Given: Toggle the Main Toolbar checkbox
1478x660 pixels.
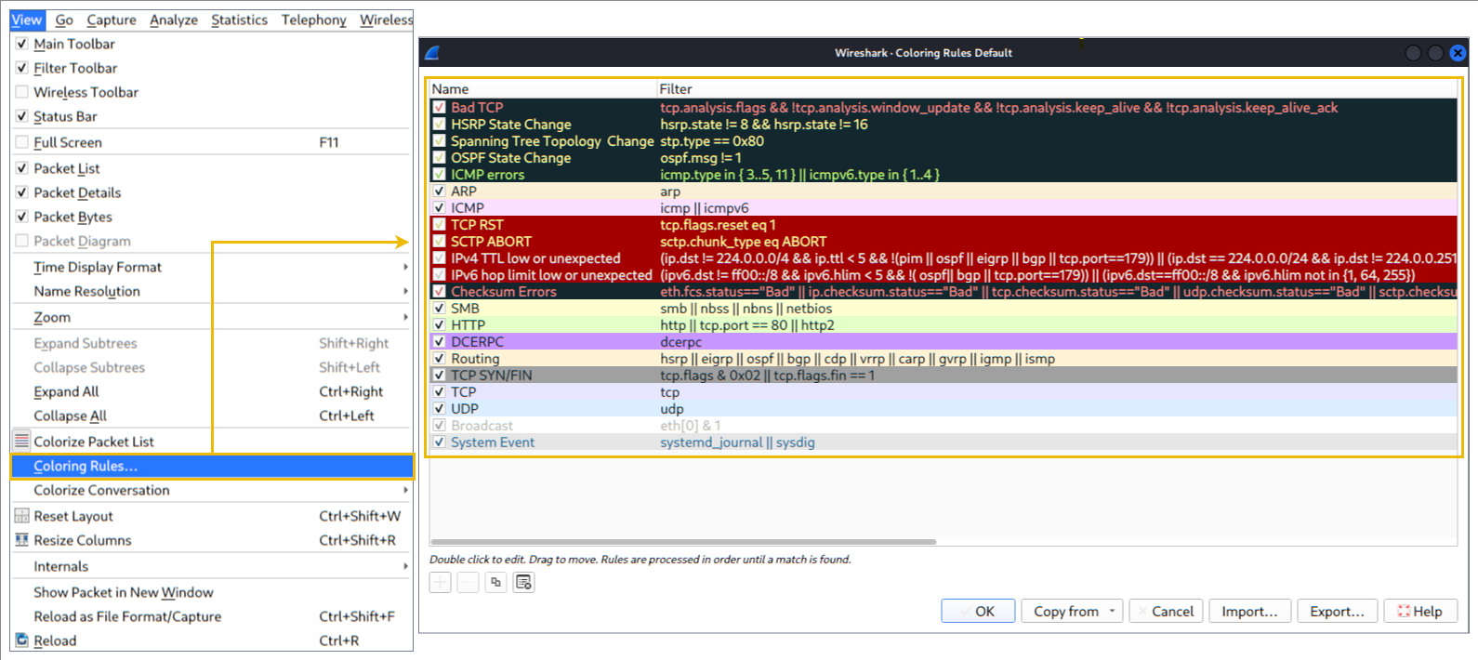Looking at the screenshot, I should pyautogui.click(x=22, y=44).
